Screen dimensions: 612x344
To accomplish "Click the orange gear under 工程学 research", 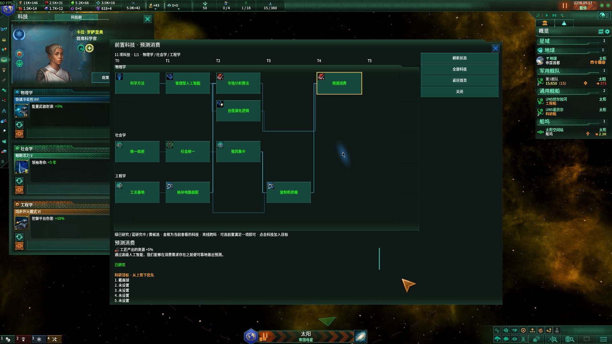I will pos(19,246).
